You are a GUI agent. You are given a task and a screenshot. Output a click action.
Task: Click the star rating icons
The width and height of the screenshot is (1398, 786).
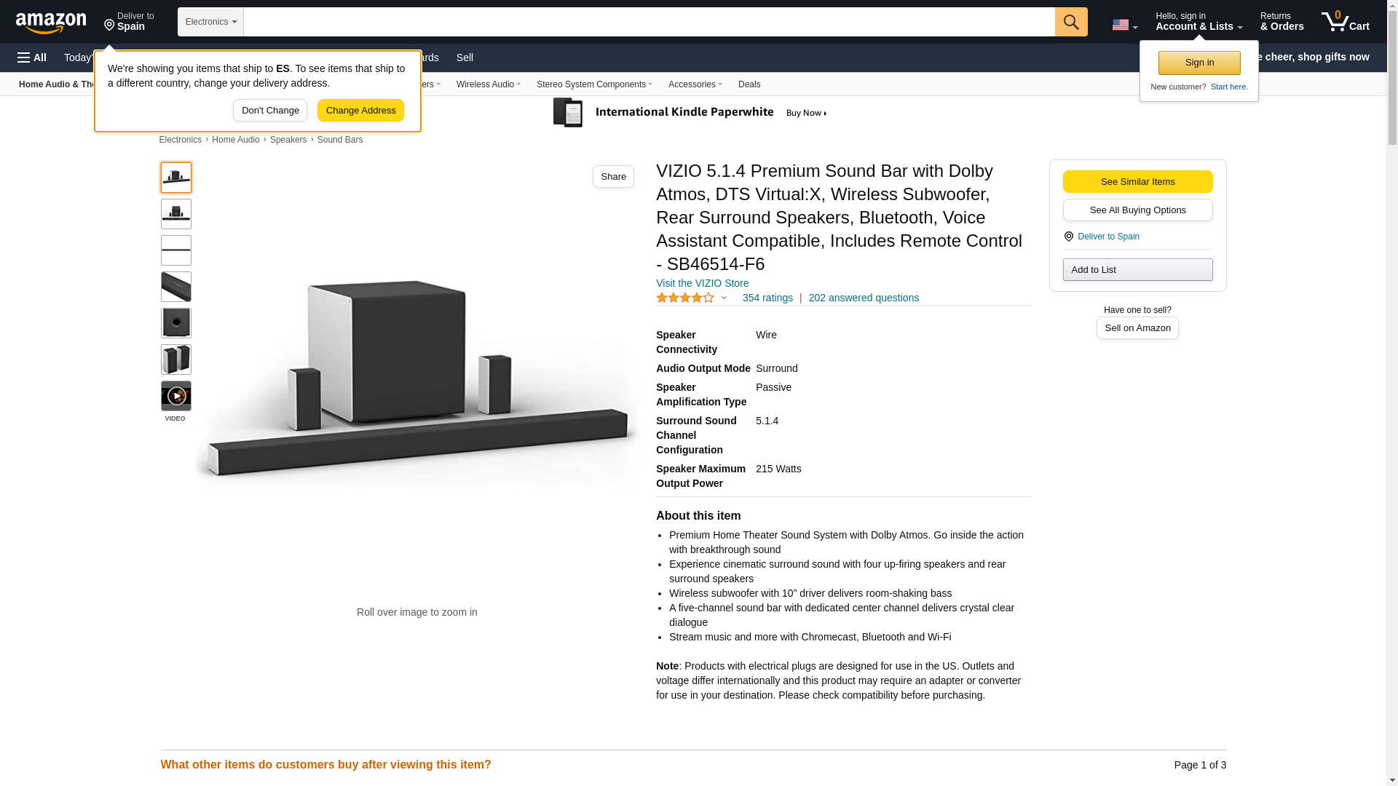[684, 298]
